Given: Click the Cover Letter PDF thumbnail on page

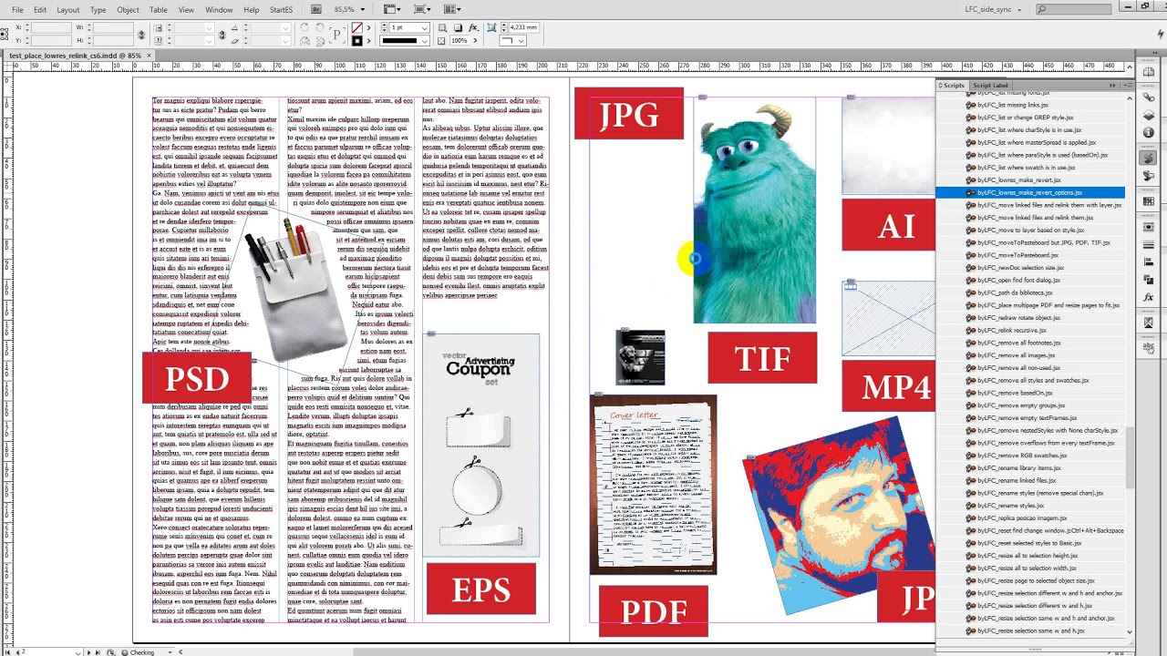Looking at the screenshot, I should [653, 485].
